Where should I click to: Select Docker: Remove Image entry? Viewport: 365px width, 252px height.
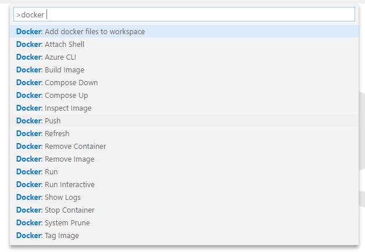(x=184, y=159)
